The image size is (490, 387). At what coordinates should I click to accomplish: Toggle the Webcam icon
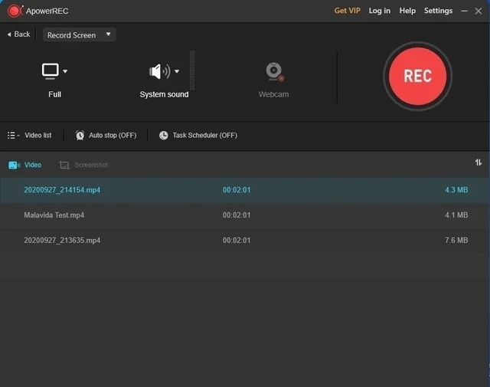click(274, 71)
